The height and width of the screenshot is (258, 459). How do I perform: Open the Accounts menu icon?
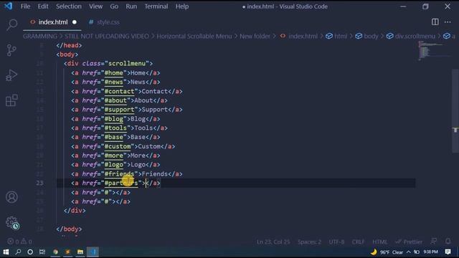(11, 197)
